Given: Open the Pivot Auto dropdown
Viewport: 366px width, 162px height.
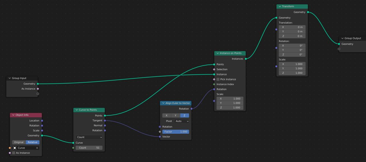Looking at the screenshot, I should pos(181,121).
